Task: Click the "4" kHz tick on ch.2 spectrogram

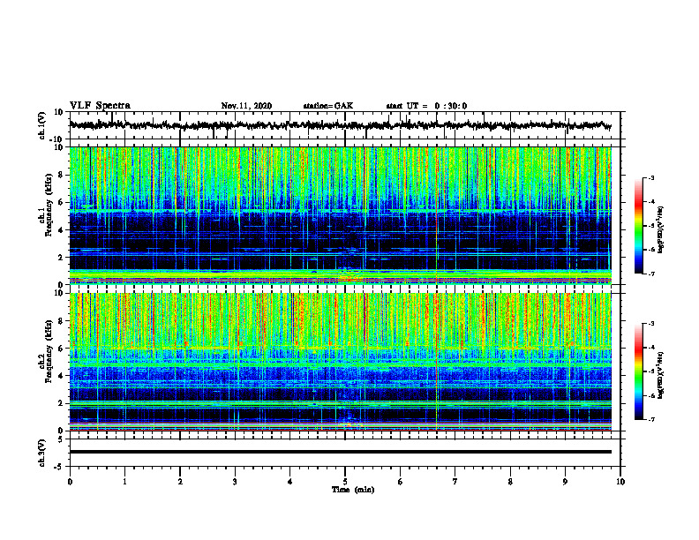Action: (62, 376)
